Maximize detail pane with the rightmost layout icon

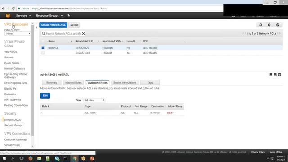[279, 75]
